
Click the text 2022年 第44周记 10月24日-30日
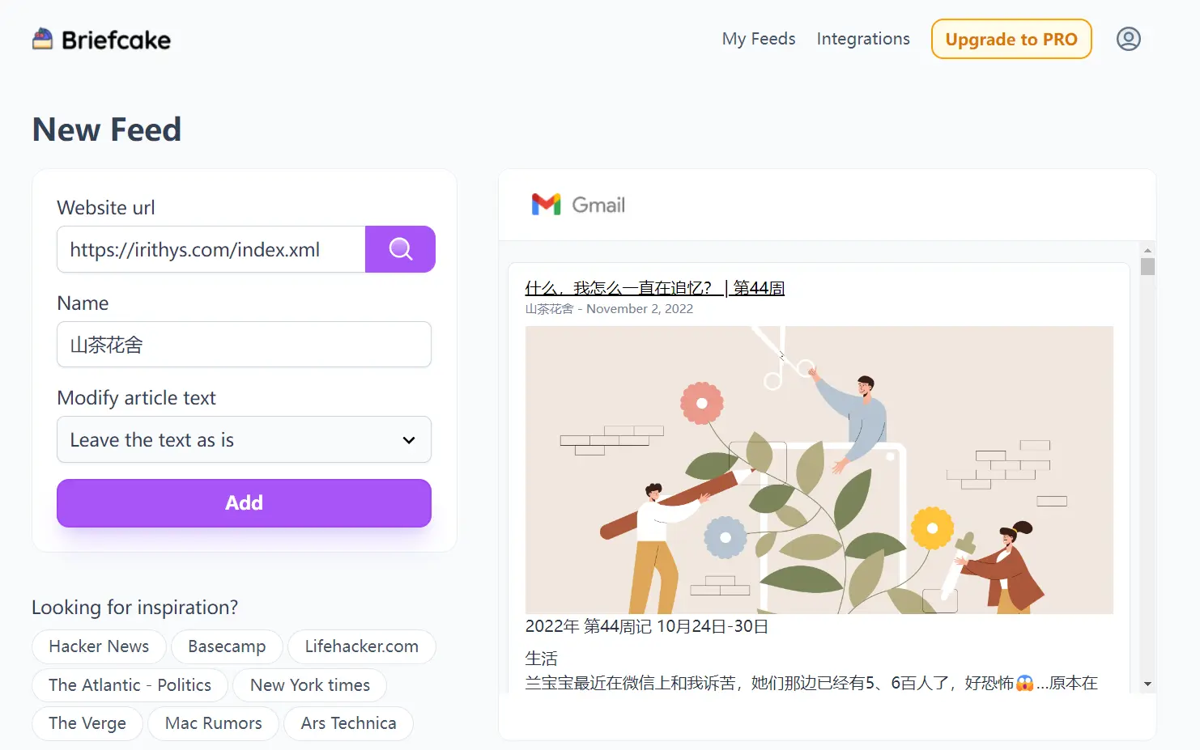(x=647, y=626)
